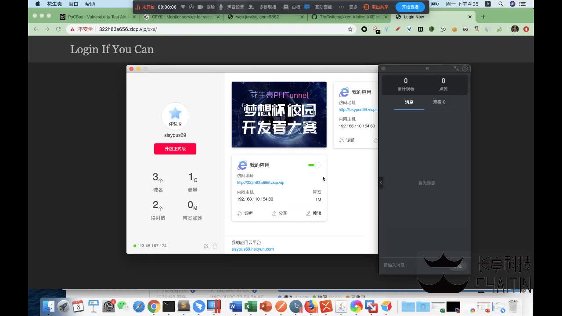Click 诊断 on the sisypus69 app card
562x316 pixels.
coord(347,140)
